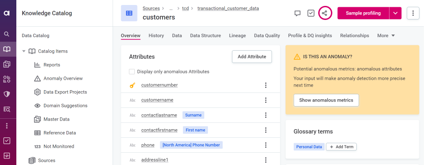
Task: Open transactional_customer_data breadcrumb link
Action: point(228,8)
